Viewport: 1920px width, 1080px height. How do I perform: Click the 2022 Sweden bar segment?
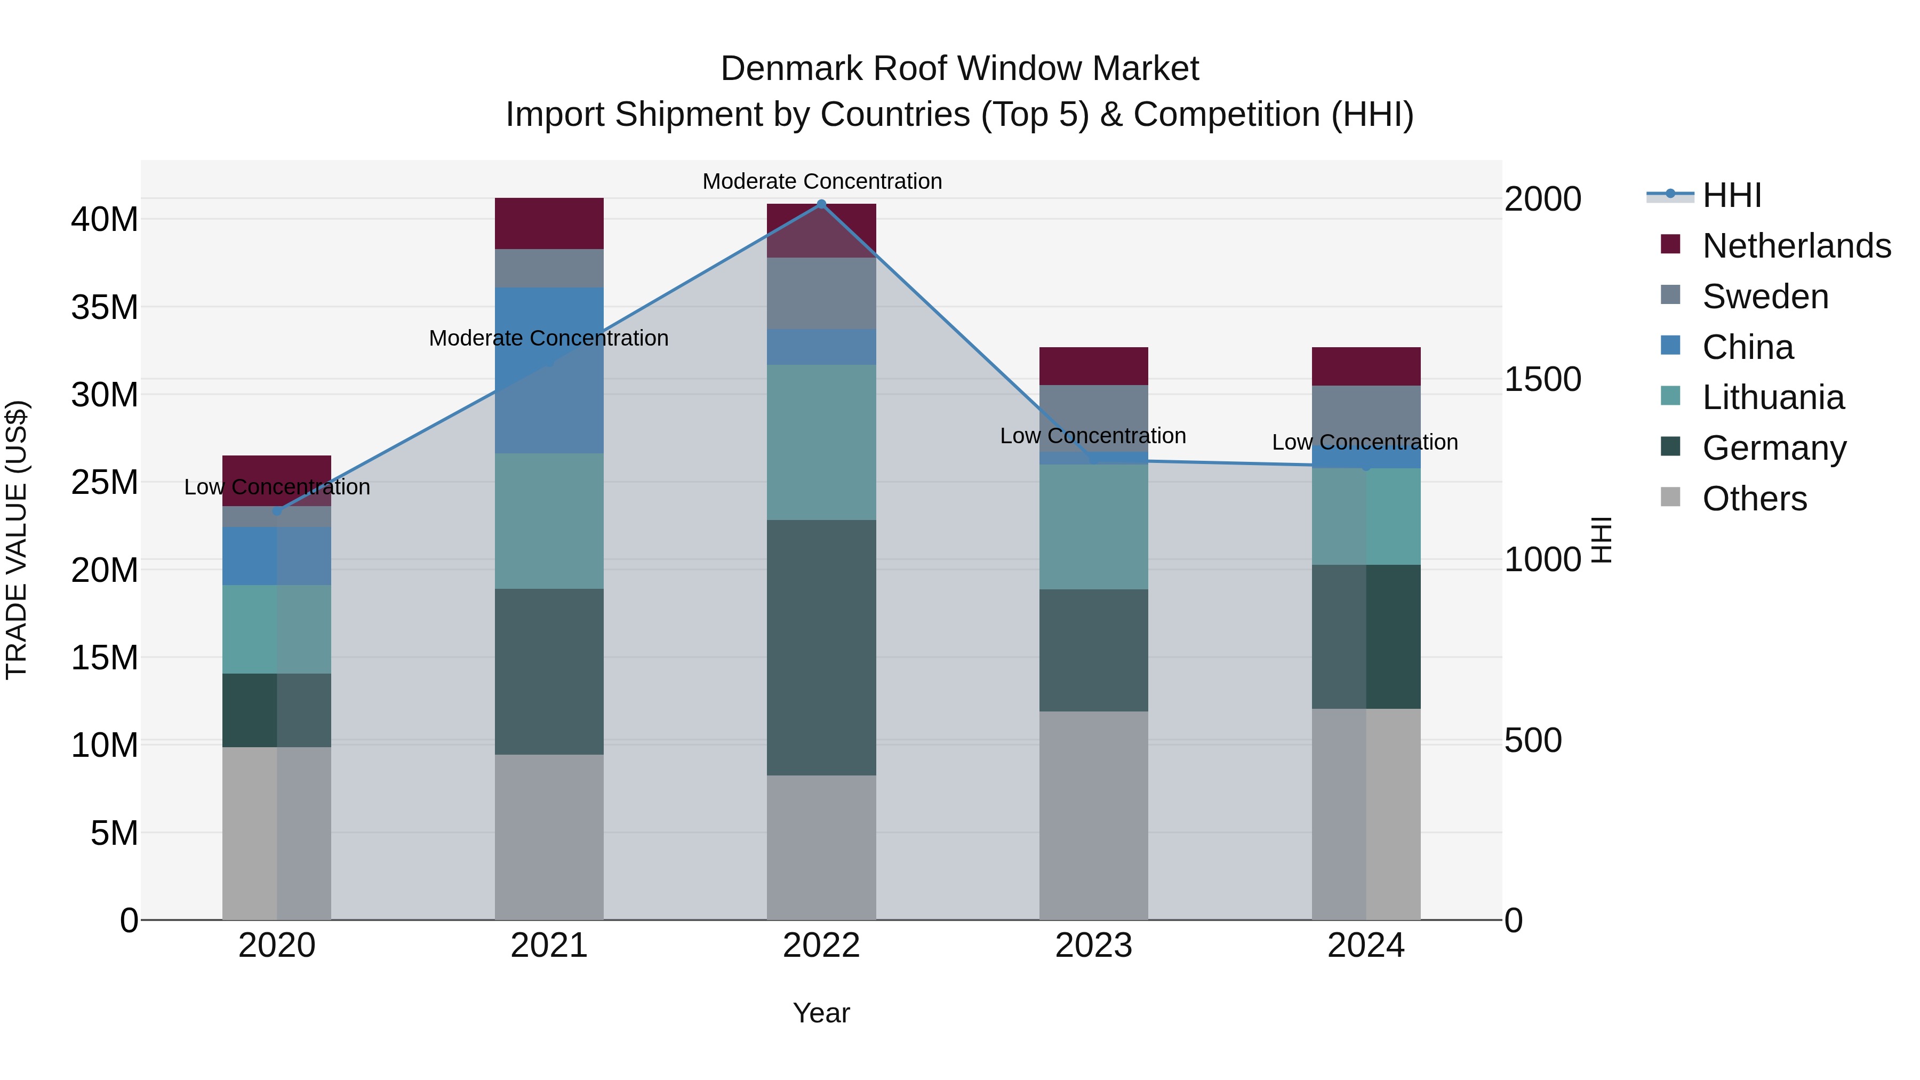821,294
